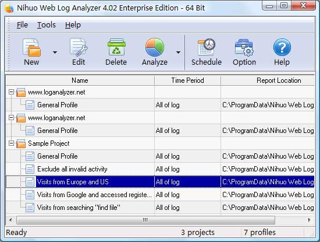Click the New project toolbar icon
The height and width of the screenshot is (242, 320).
31,47
